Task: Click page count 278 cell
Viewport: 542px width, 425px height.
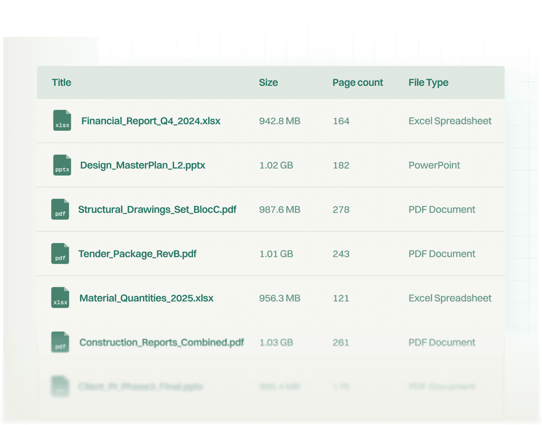Action: click(341, 210)
